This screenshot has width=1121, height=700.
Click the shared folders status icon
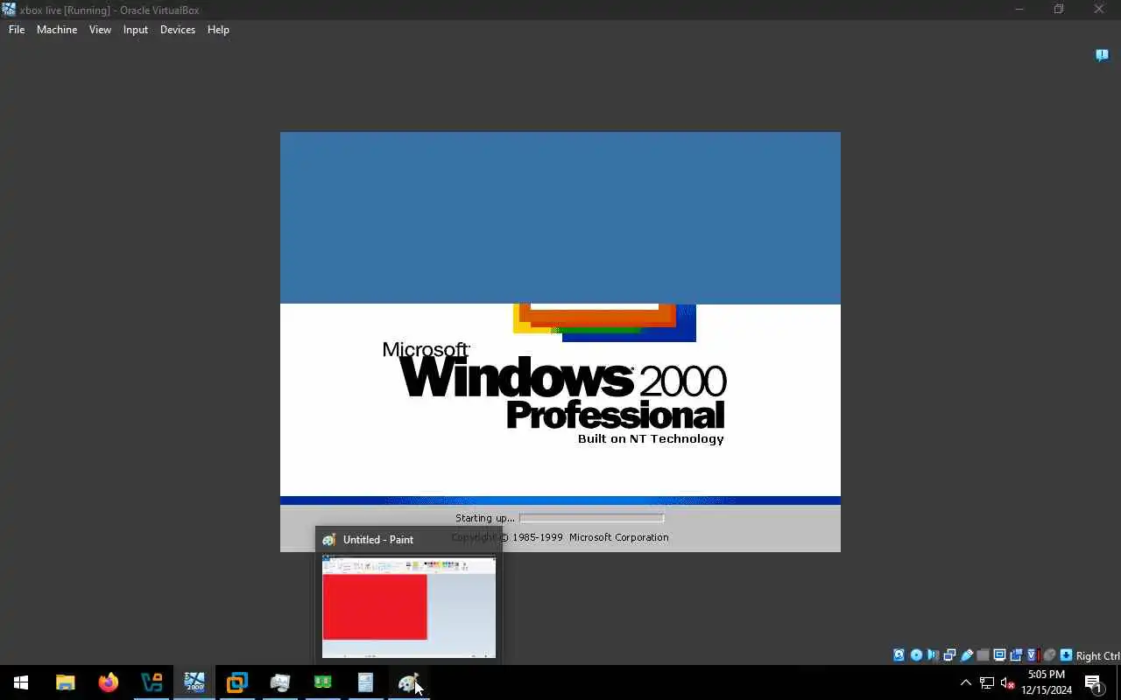click(x=983, y=655)
